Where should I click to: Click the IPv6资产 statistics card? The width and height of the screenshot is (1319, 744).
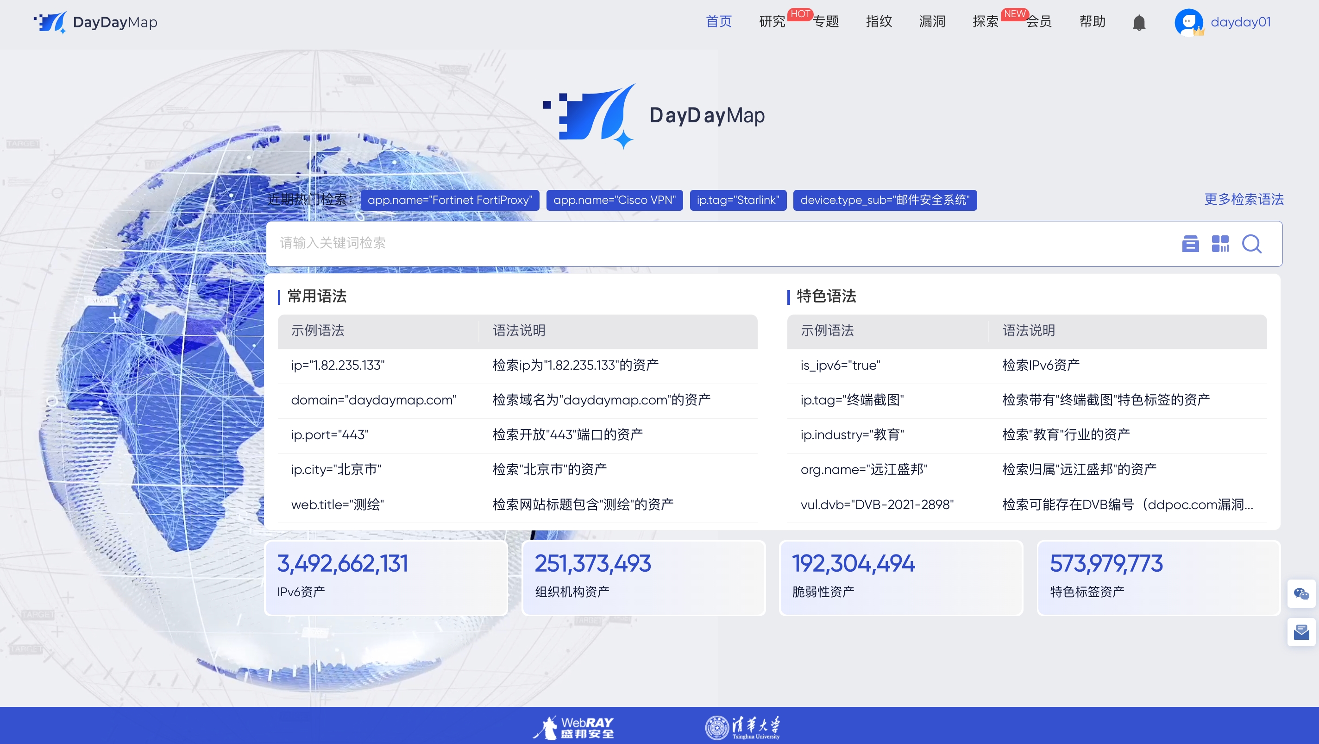[x=386, y=578]
